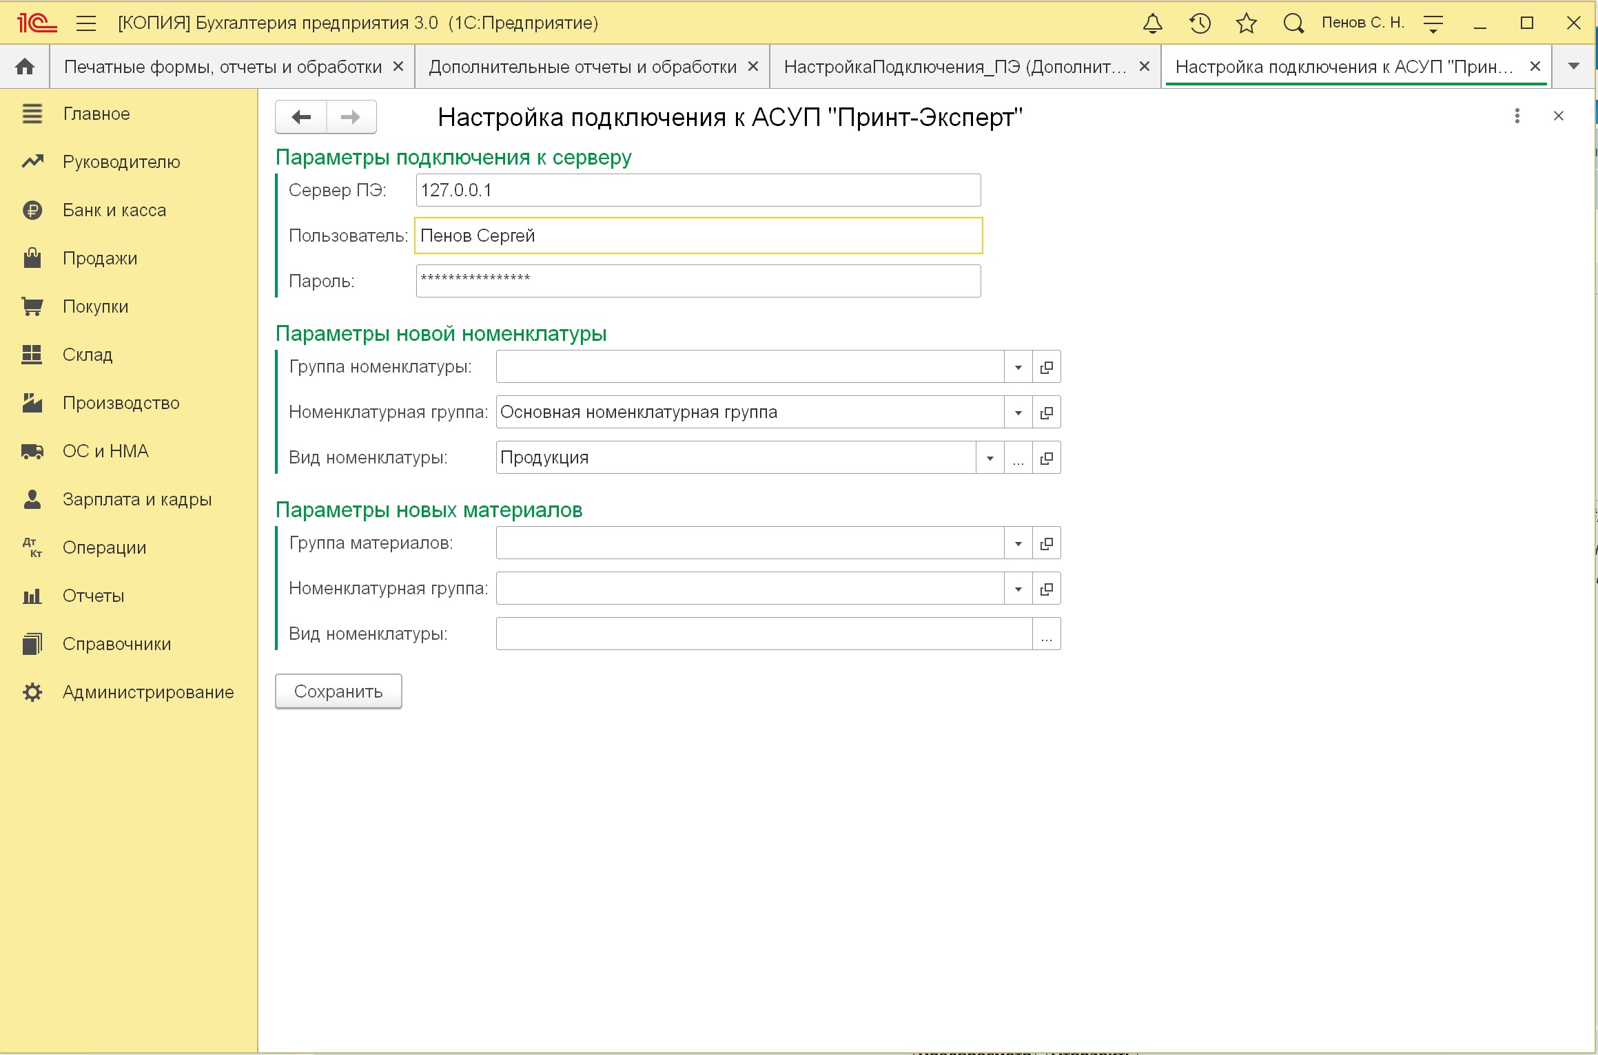Viewport: 1598px width, 1055px height.
Task: Open service settings menu icon in title bar
Action: tap(1433, 23)
